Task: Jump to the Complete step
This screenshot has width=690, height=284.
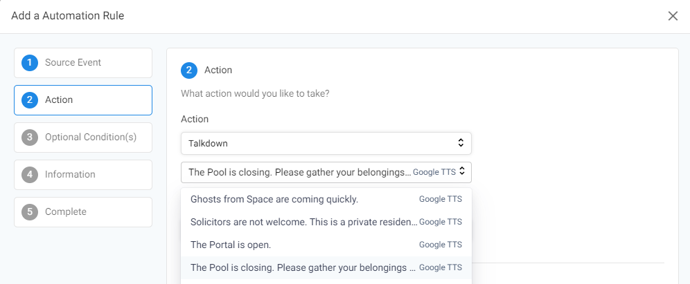Action: tap(83, 212)
